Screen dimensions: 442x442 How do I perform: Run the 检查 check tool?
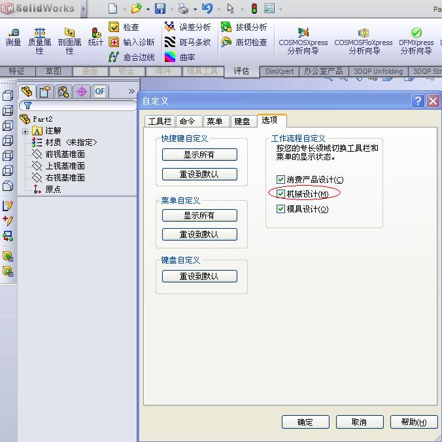124,27
